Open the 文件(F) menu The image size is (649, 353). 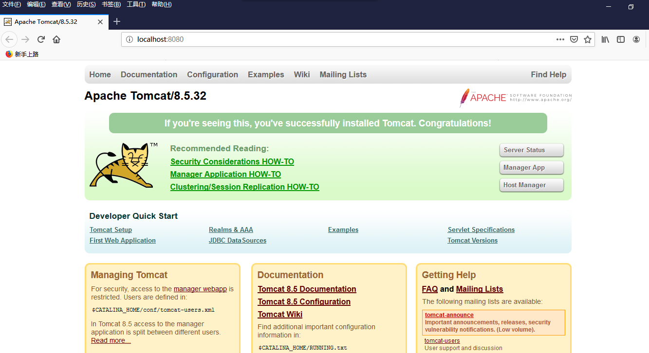[x=12, y=4]
